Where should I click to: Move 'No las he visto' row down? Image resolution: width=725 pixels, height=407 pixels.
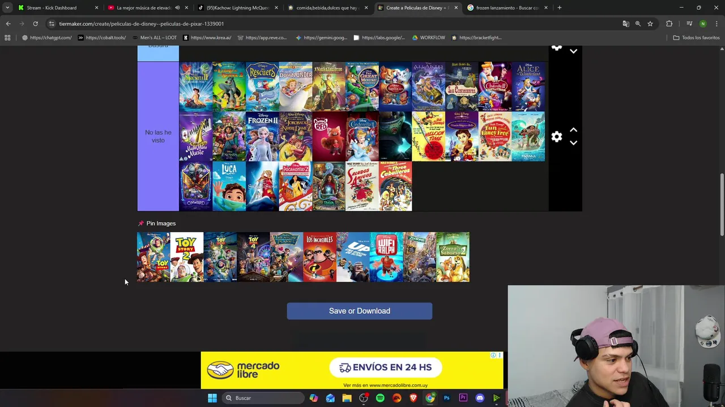click(x=573, y=143)
